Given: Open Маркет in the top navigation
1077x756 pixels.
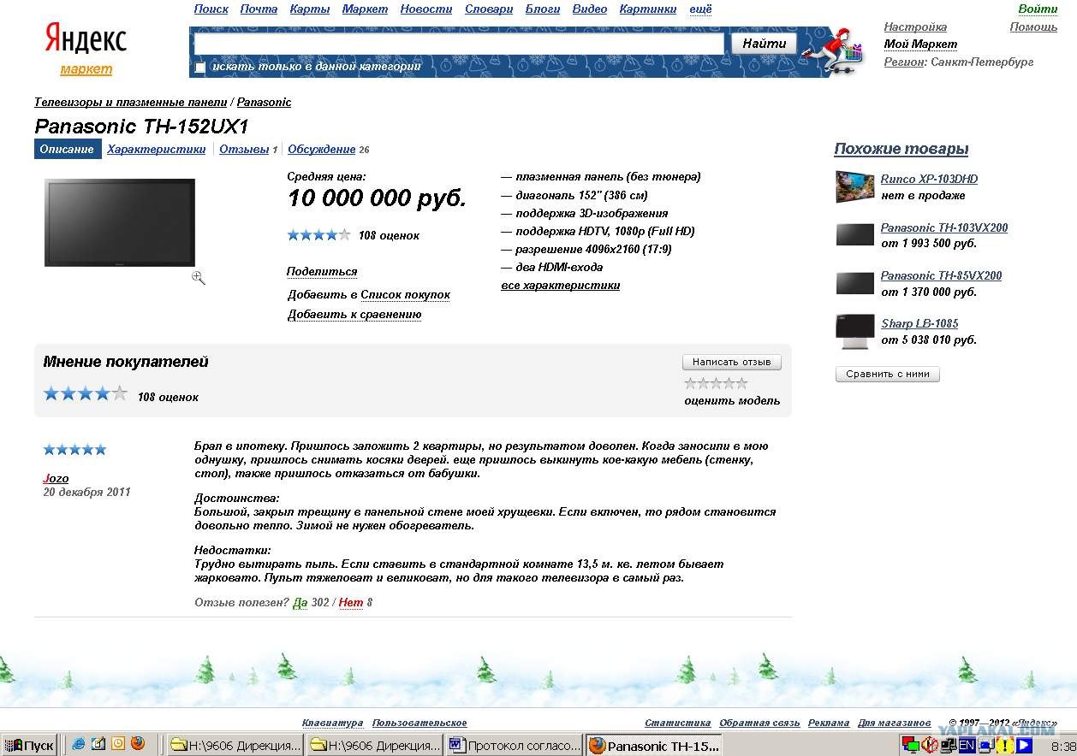Looking at the screenshot, I should pyautogui.click(x=365, y=9).
